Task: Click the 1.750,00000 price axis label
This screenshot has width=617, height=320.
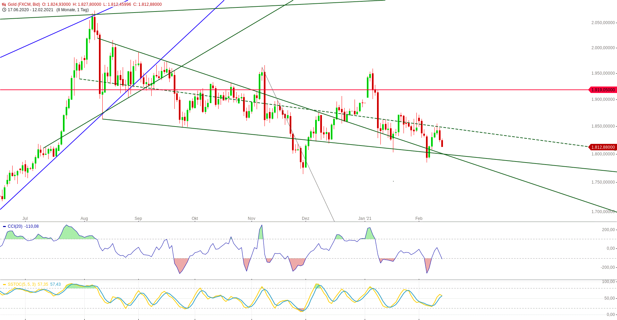Action: tap(603, 182)
